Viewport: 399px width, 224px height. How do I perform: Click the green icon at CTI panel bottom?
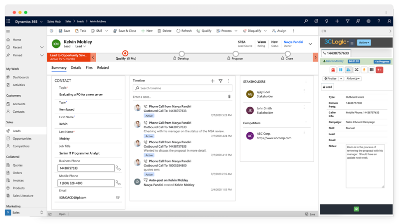point(356,209)
